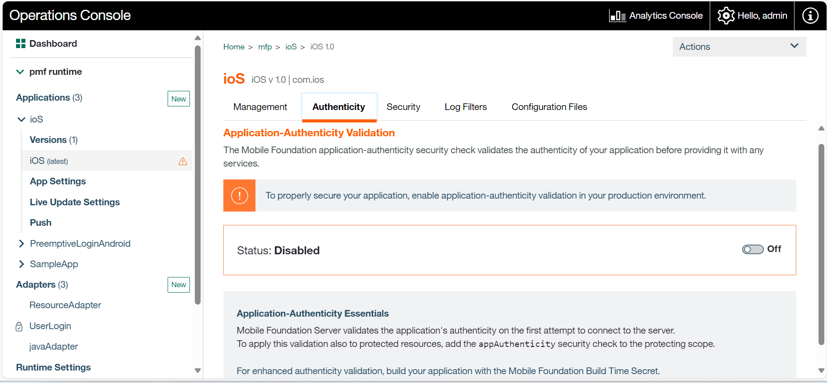Enable the application-authenticity Off toggle

[753, 249]
